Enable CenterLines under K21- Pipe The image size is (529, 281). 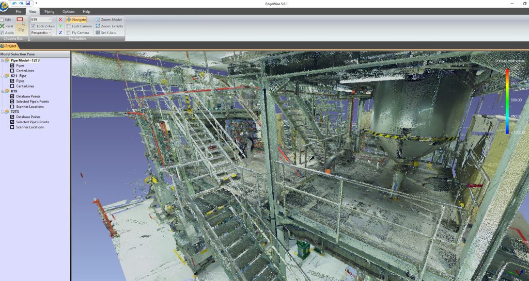pyautogui.click(x=12, y=86)
